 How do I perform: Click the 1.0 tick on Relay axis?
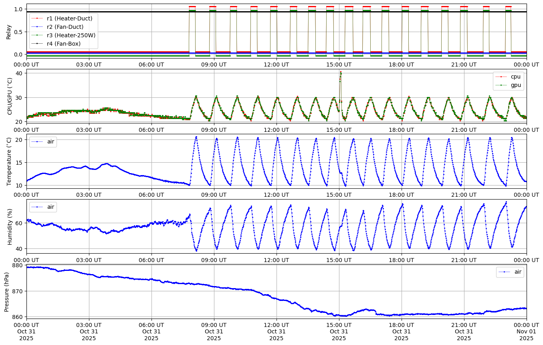18,9
